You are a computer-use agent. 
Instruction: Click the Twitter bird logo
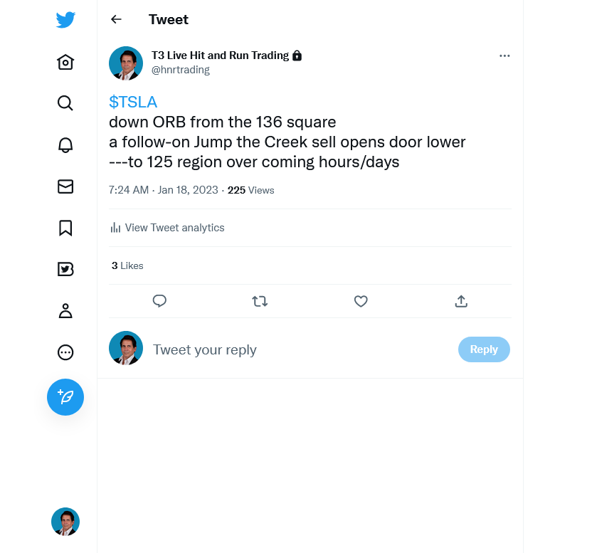click(65, 20)
